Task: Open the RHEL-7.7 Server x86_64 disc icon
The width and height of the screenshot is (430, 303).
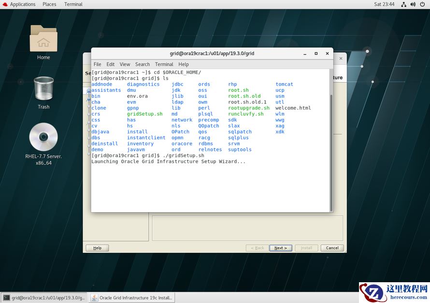Action: pyautogui.click(x=43, y=137)
